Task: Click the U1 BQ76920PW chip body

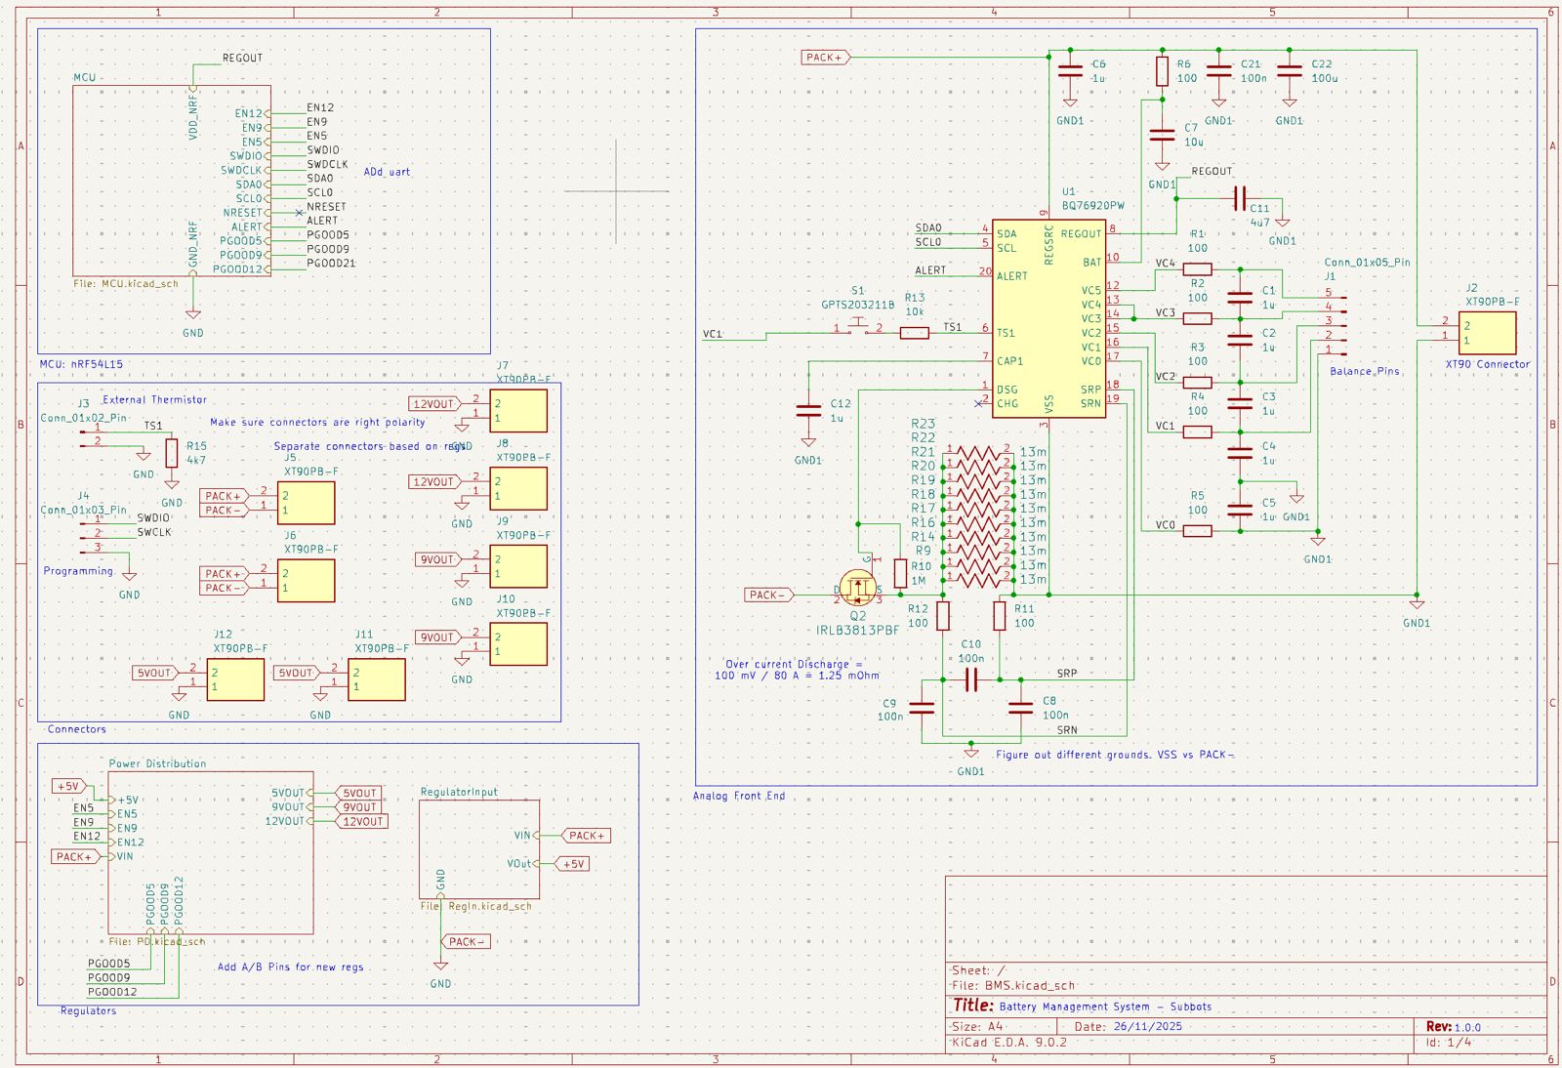Action: pos(1048,322)
